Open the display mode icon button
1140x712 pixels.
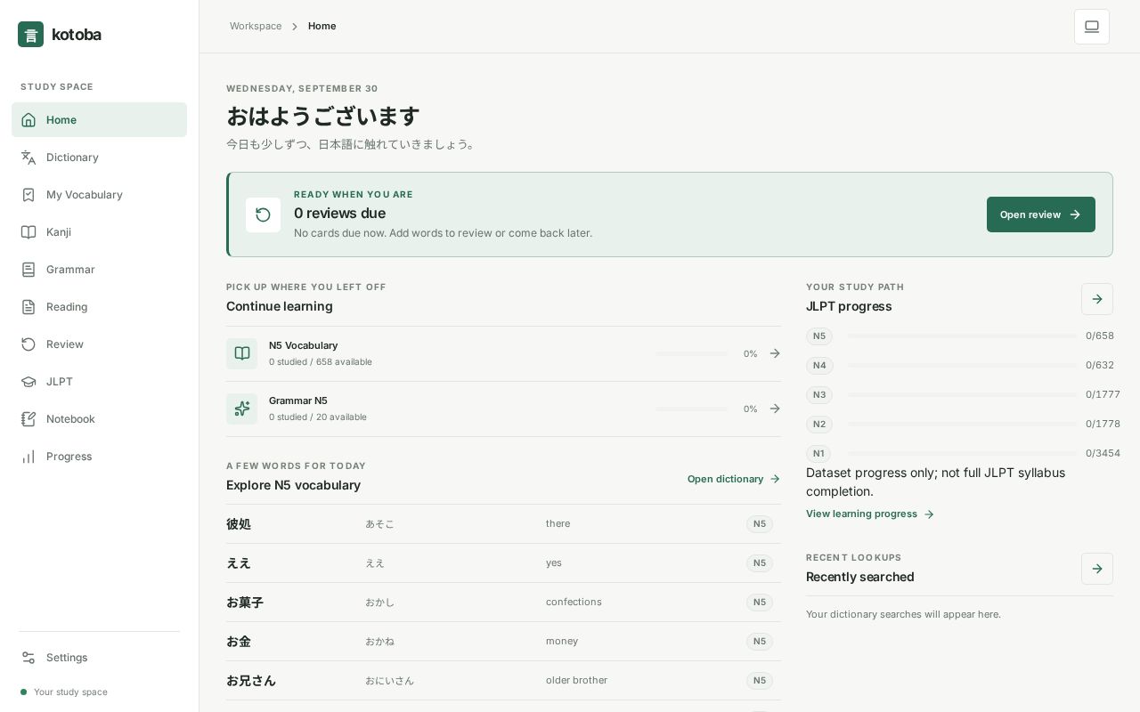click(x=1092, y=27)
